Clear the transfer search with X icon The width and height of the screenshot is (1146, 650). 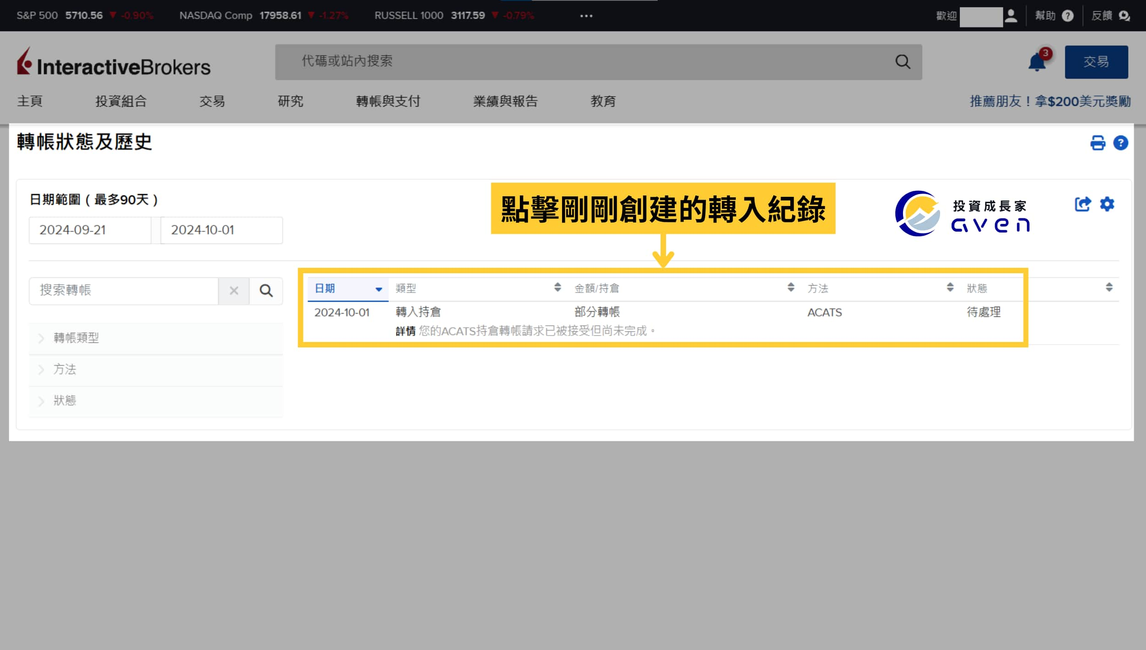point(234,291)
